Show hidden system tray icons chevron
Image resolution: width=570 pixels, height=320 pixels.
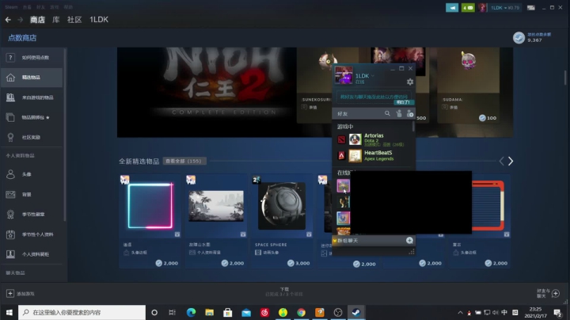click(x=460, y=312)
